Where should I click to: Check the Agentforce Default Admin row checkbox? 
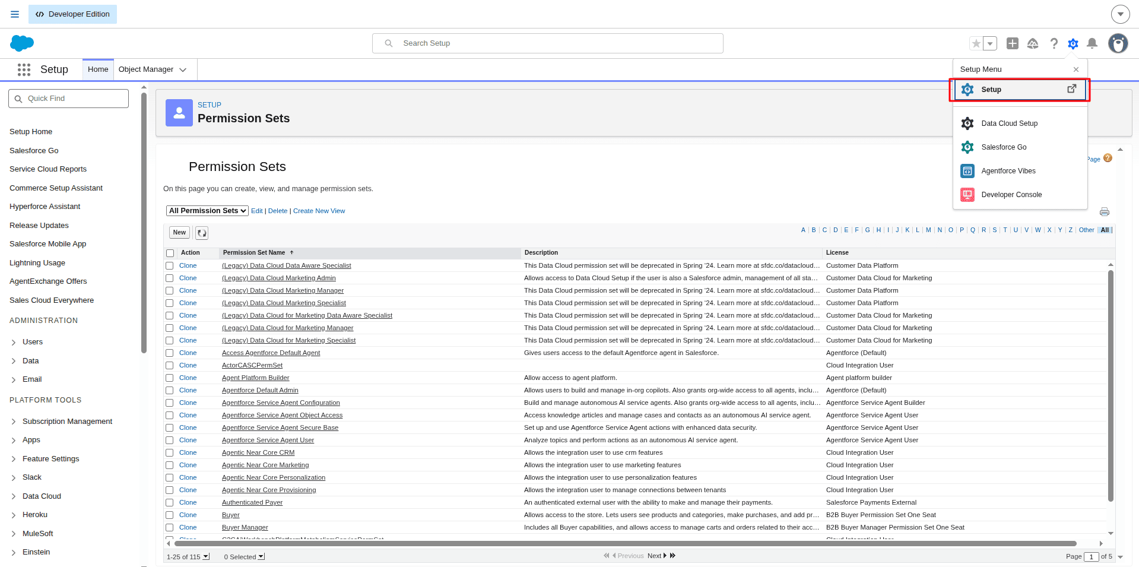[170, 391]
